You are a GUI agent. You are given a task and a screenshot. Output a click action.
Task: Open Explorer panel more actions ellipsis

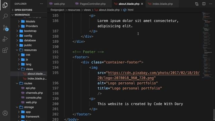42,4
